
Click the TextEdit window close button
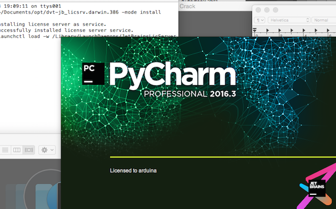coord(258,10)
